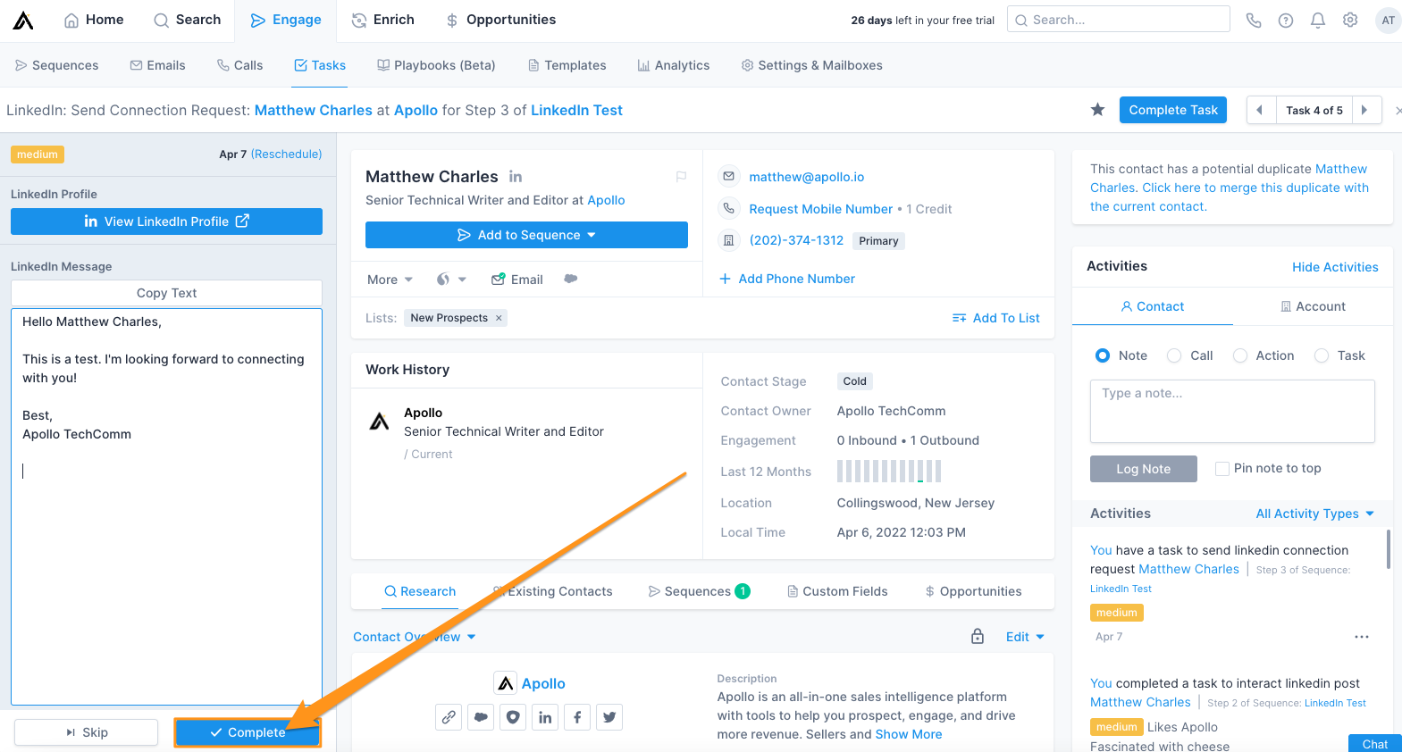Open Existing Contacts tab
This screenshot has height=752, width=1402.
tap(553, 591)
